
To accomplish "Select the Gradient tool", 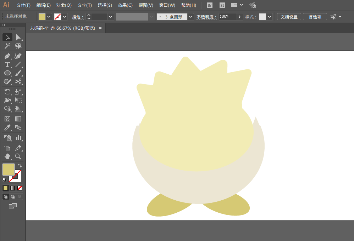I will coord(18,119).
